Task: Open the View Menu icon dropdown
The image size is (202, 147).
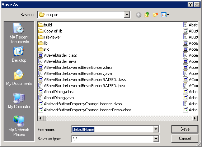Action: (x=165, y=15)
